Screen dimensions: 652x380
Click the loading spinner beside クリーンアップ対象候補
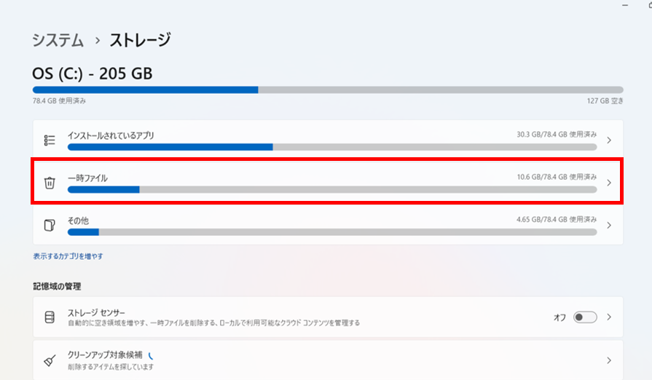click(151, 355)
